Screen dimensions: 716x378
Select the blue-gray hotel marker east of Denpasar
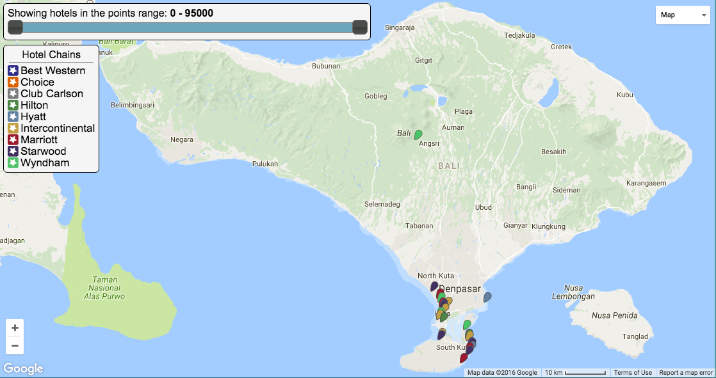(x=487, y=297)
